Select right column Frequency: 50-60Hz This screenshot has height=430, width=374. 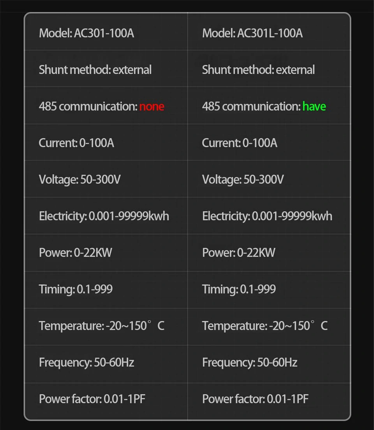coord(250,363)
